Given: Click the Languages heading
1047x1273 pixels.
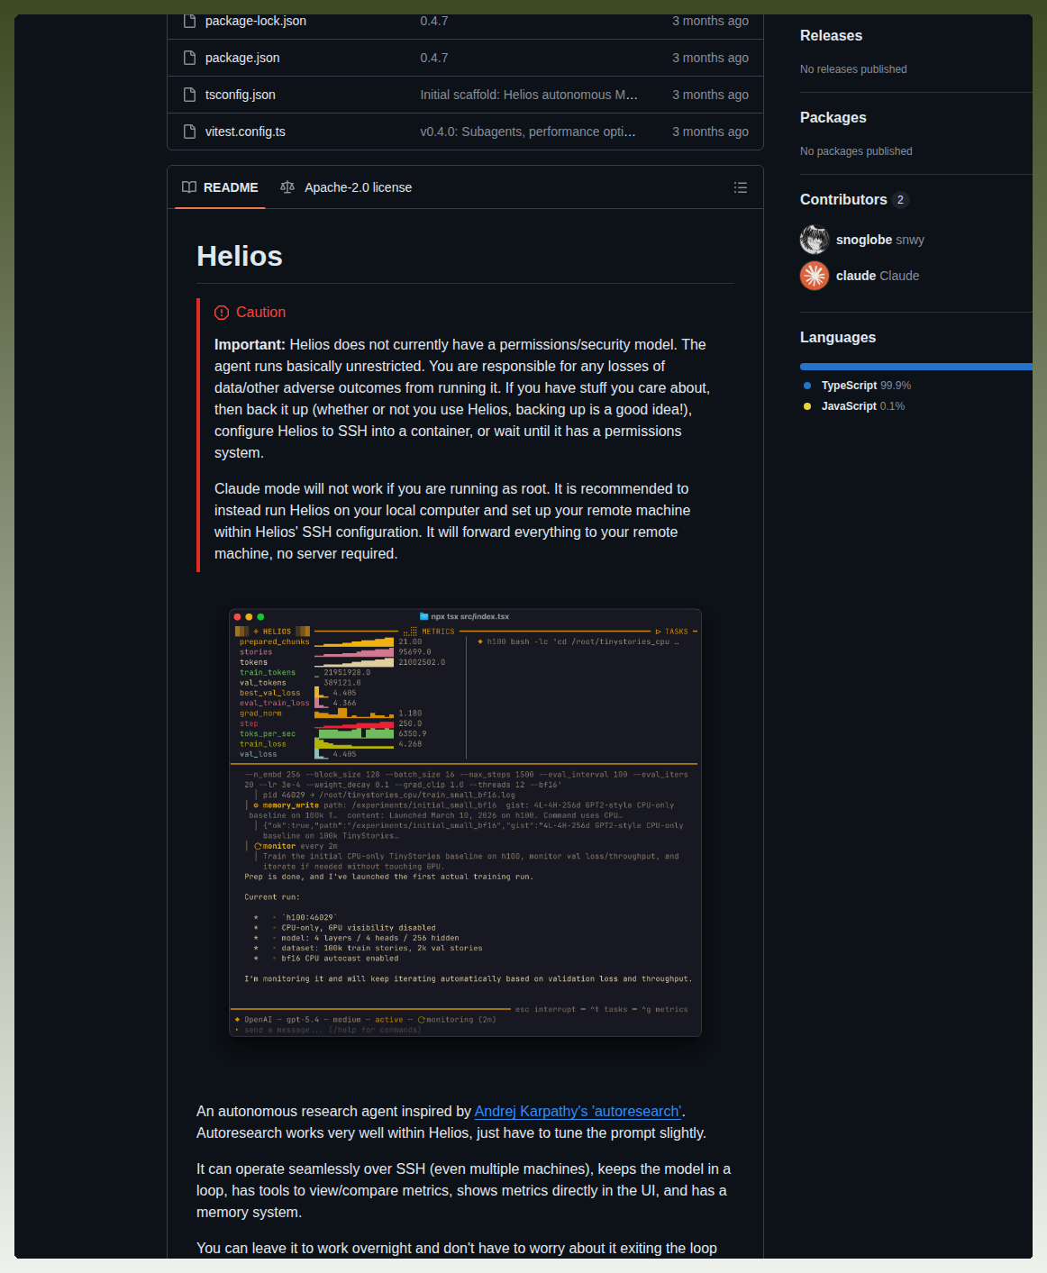Looking at the screenshot, I should 838,338.
